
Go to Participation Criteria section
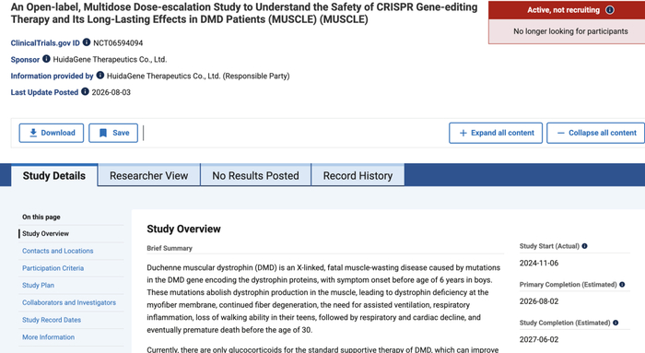tap(53, 268)
